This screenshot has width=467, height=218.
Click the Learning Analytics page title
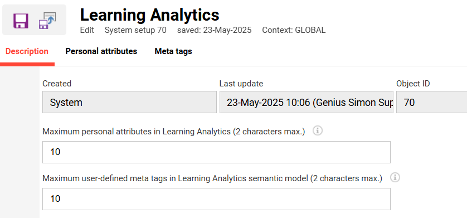(x=150, y=14)
